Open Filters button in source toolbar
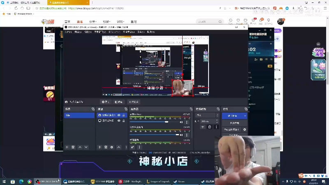 (x=118, y=102)
